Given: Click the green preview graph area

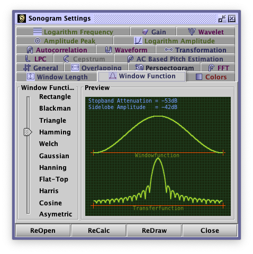Looking at the screenshot, I should [158, 156].
